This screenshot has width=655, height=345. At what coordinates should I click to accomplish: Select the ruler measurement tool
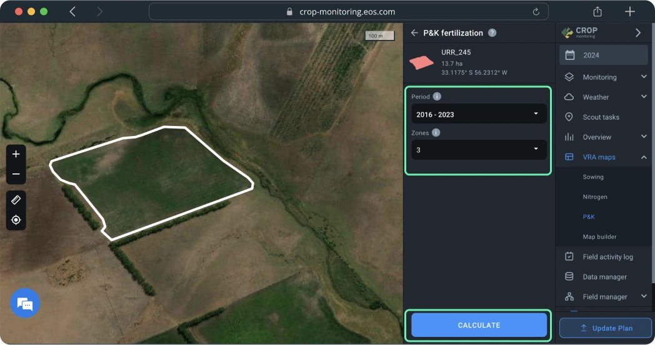pyautogui.click(x=16, y=200)
